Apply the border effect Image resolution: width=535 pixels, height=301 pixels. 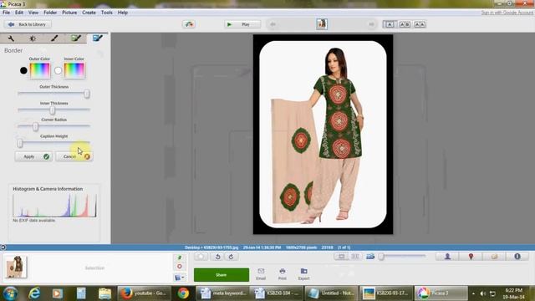[33, 156]
